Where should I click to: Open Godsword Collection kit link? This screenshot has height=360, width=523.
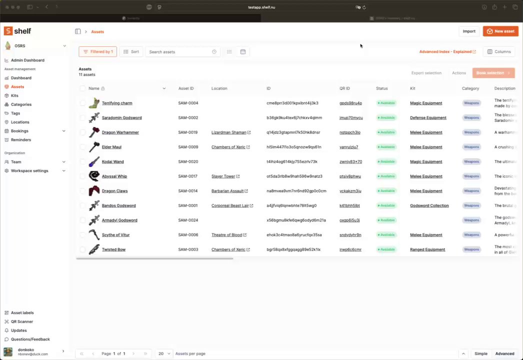[429, 205]
